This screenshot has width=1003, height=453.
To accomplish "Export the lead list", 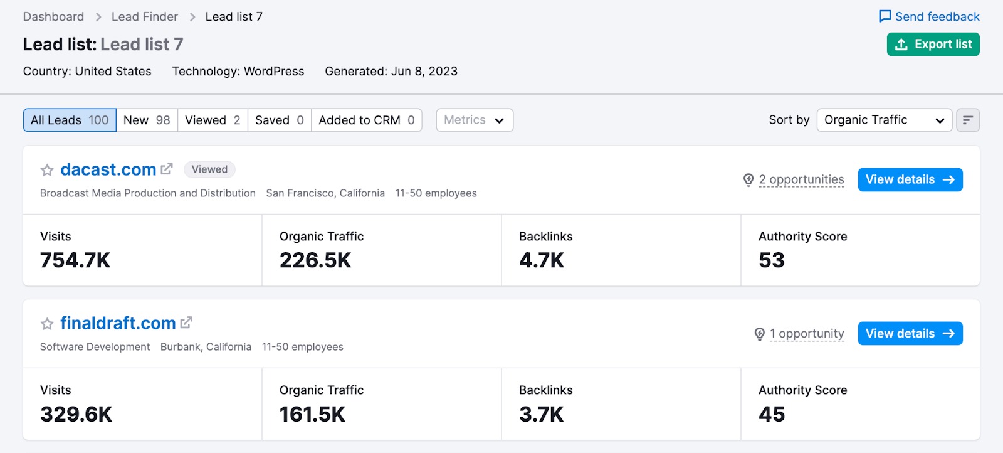I will (x=933, y=45).
